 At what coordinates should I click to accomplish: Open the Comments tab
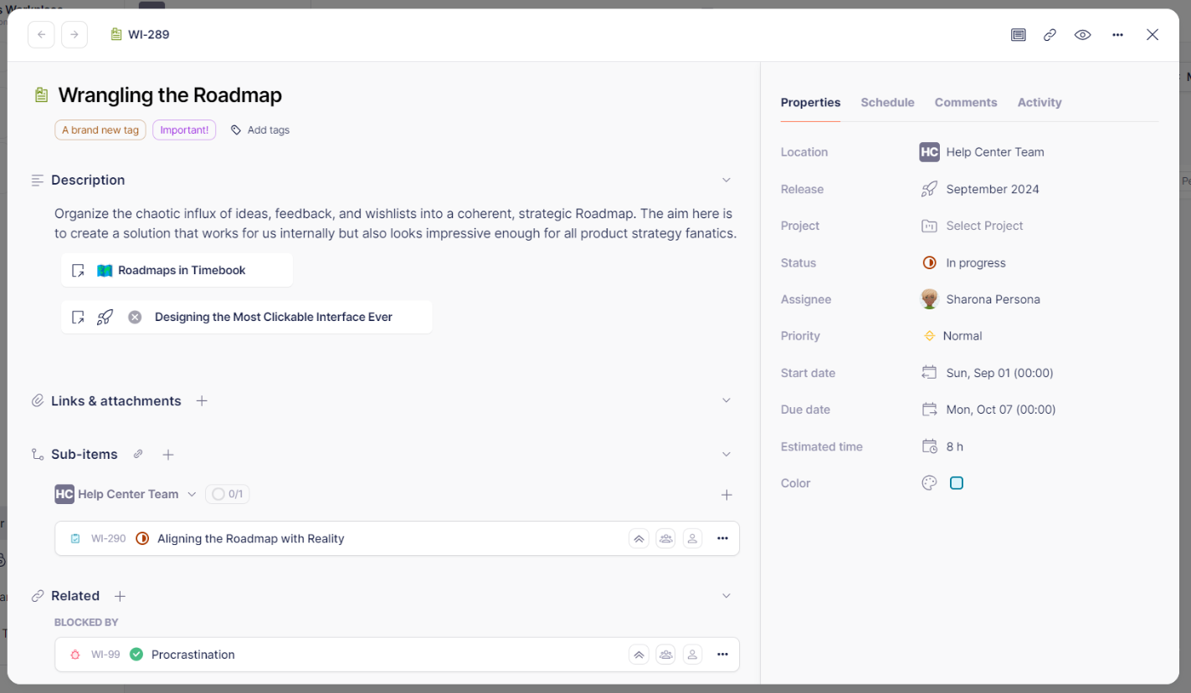click(x=966, y=102)
